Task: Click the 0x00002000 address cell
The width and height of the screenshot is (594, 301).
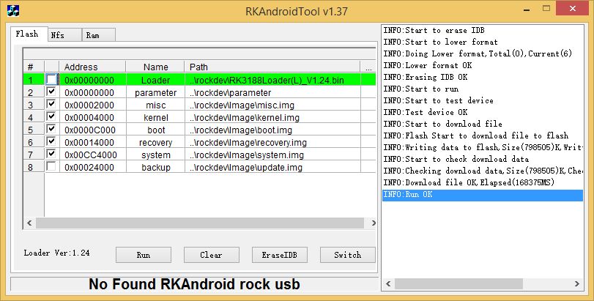Action: click(x=92, y=105)
